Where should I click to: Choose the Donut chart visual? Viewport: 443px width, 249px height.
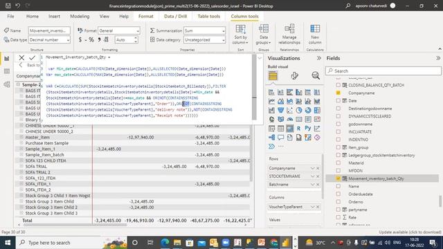(308, 110)
